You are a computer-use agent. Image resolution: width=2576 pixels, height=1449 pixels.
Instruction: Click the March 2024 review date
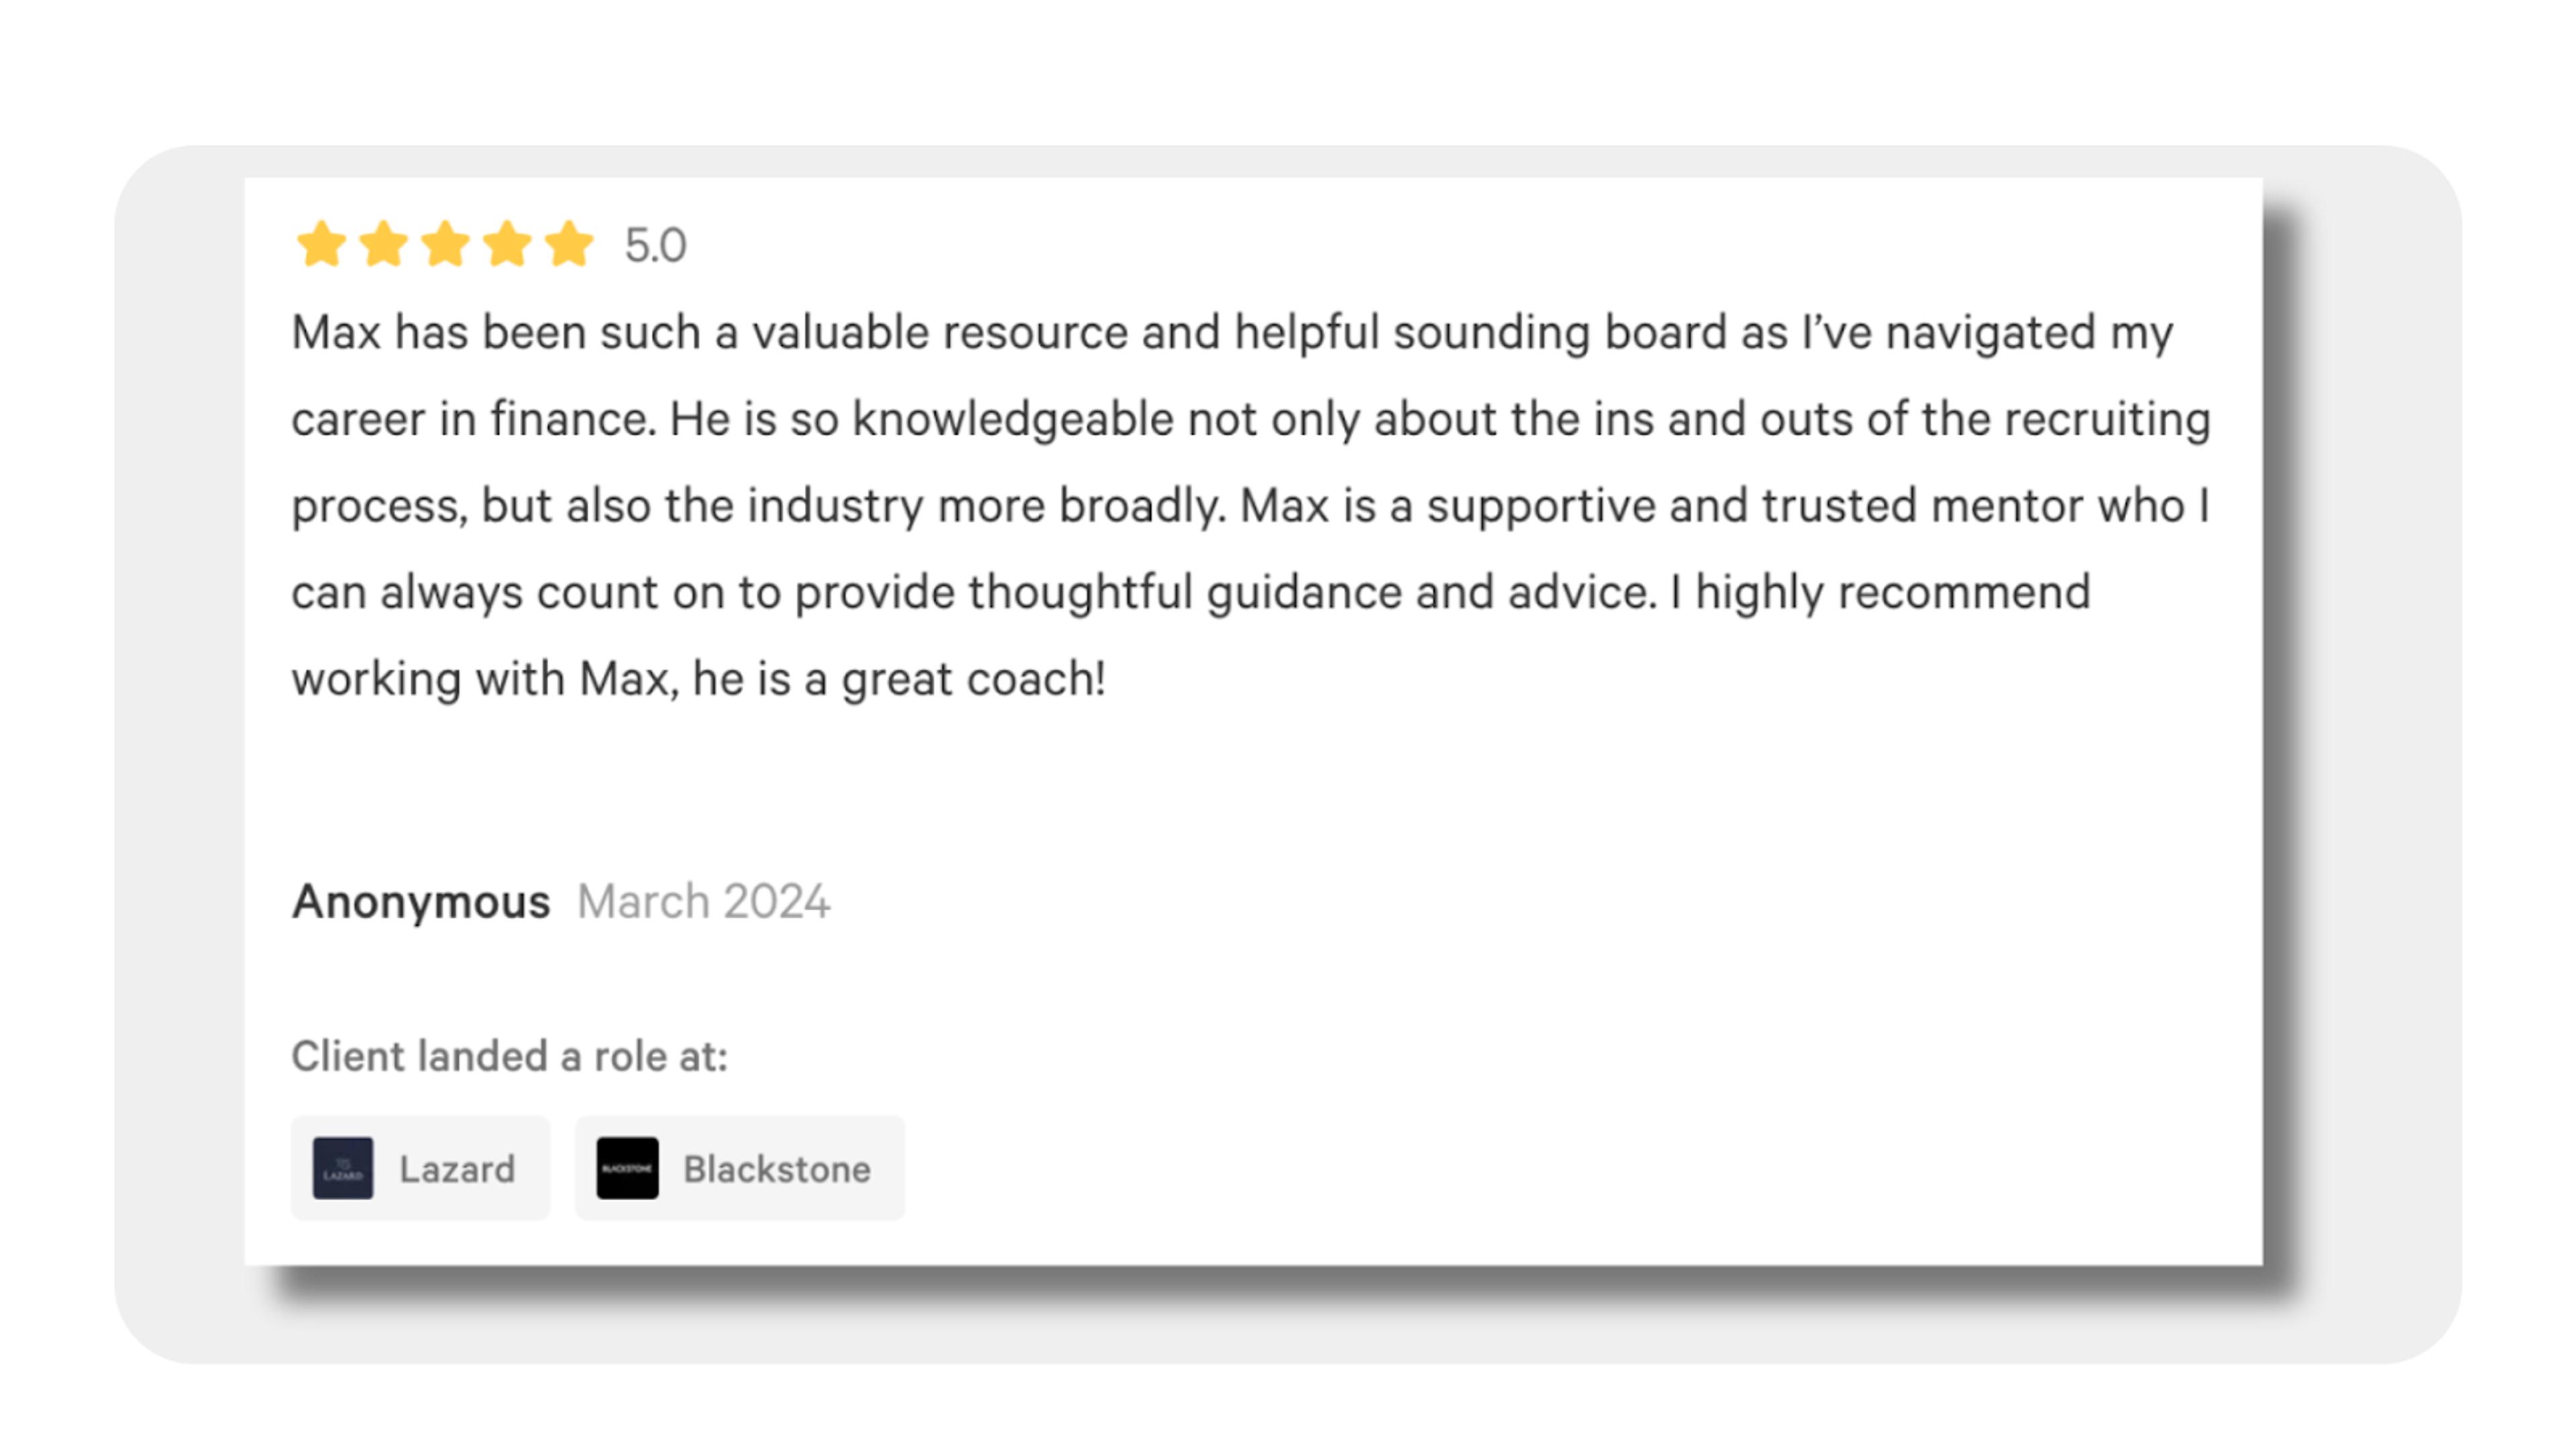[703, 902]
